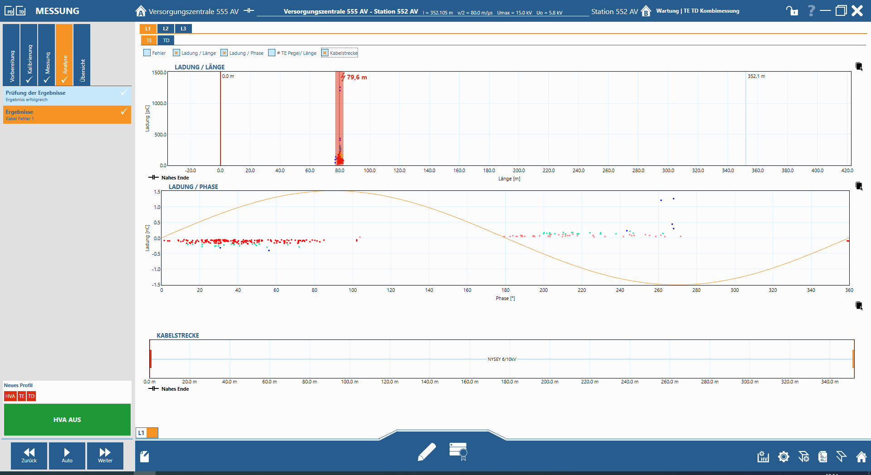Screen dimensions: 871x475
Task: Switch to the L2 phase tab
Action: pos(166,29)
